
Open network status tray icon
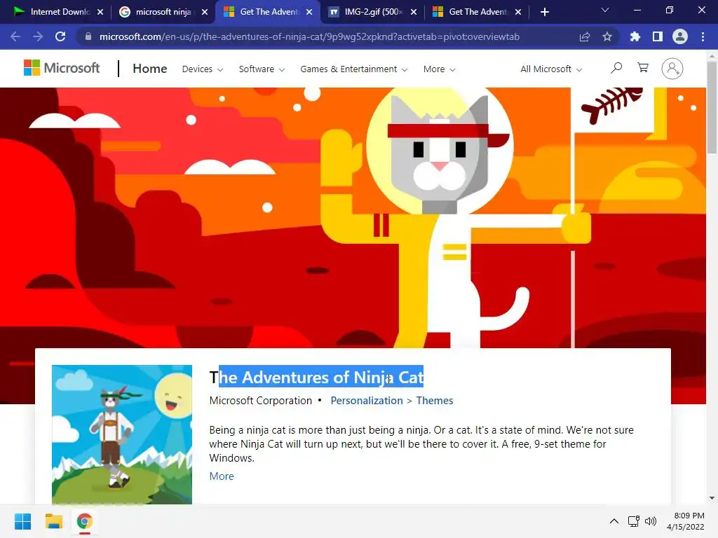coord(633,521)
